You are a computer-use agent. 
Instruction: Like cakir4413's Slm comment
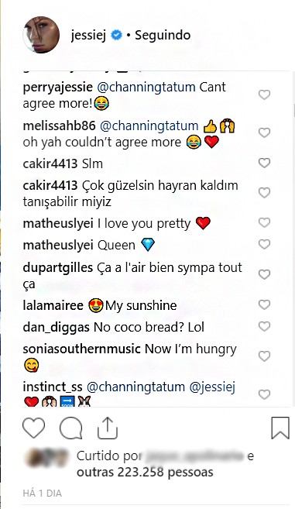(264, 163)
